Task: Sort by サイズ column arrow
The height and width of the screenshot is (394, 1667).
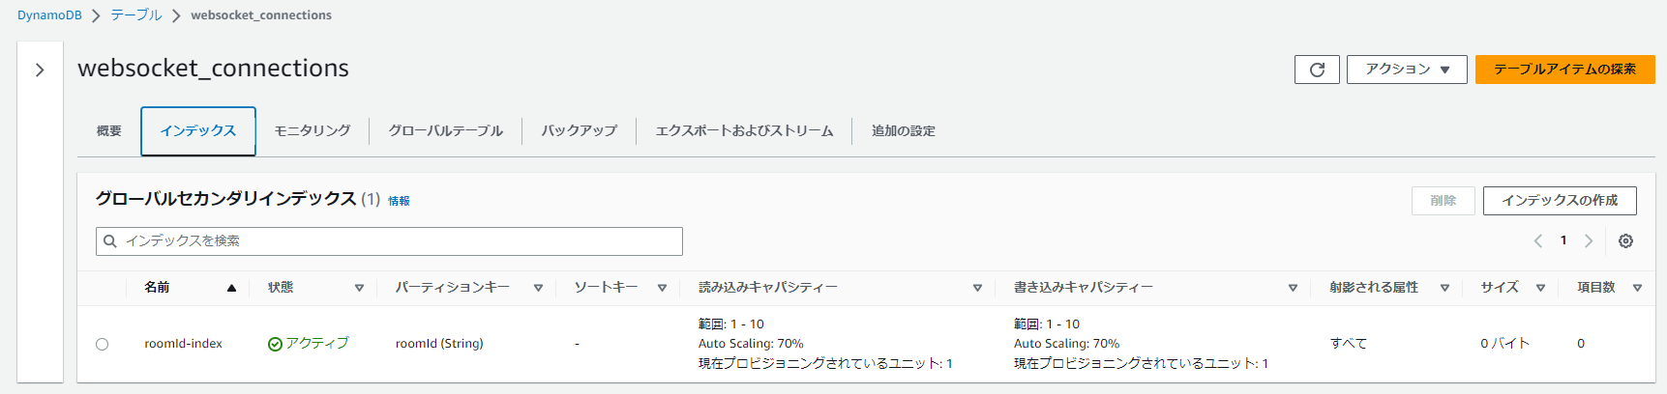Action: pyautogui.click(x=1540, y=288)
